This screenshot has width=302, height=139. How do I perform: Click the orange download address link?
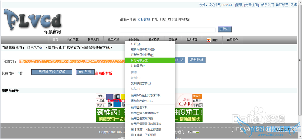coord(72,61)
